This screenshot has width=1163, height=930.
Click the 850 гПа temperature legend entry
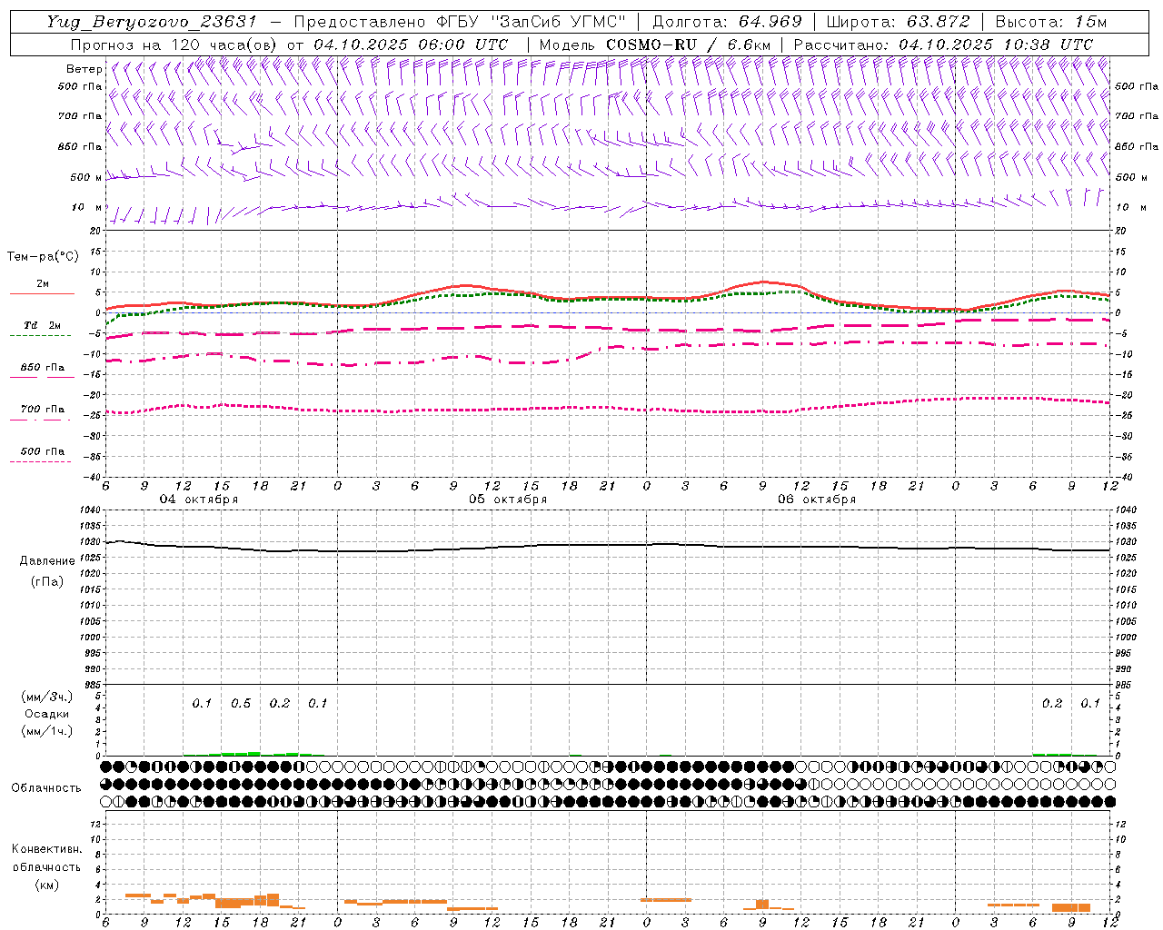[42, 368]
